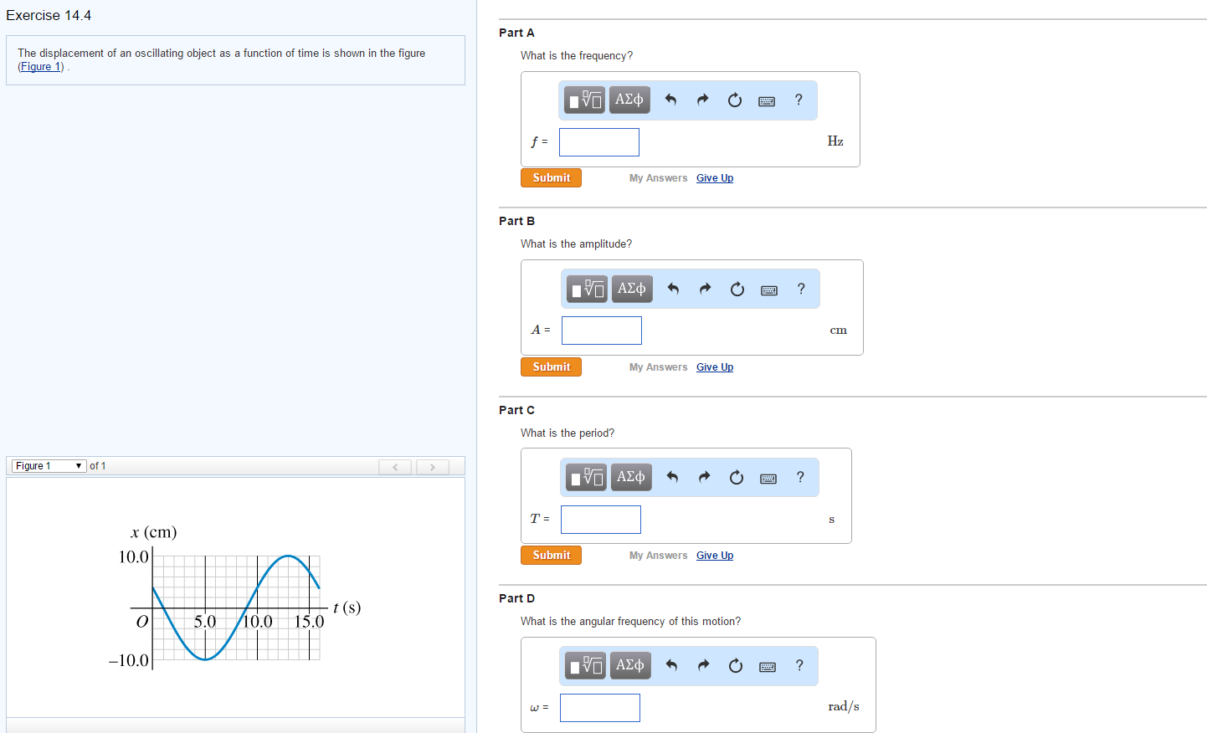Open the Greek symbols palette in Part C
This screenshot has width=1207, height=733.
(631, 477)
